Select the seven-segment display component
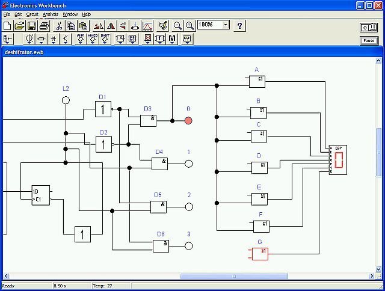This screenshot has height=291, width=385. (x=338, y=160)
